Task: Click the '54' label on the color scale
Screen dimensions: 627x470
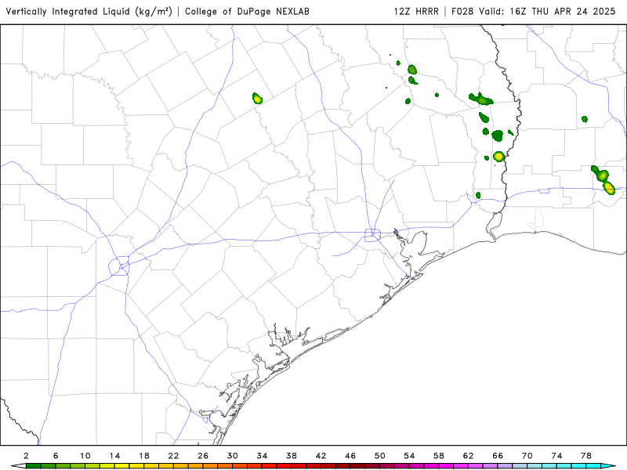Action: tap(409, 456)
